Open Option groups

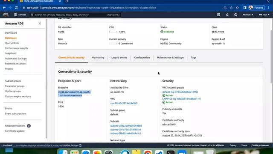click(13, 91)
